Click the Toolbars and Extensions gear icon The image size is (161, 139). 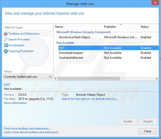click(x=6, y=34)
